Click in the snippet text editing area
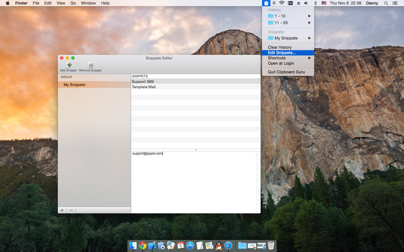 [194, 182]
